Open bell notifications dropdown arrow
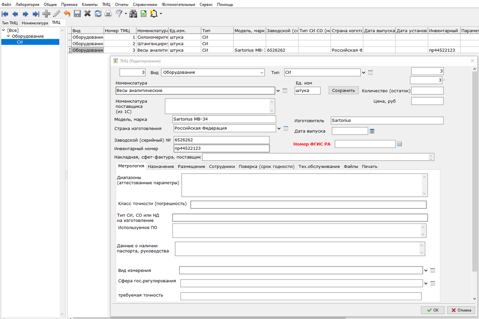The width and height of the screenshot is (479, 319). 161,14
